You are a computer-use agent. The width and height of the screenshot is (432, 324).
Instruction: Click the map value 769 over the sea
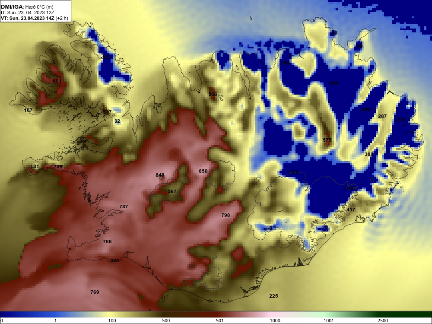95,292
